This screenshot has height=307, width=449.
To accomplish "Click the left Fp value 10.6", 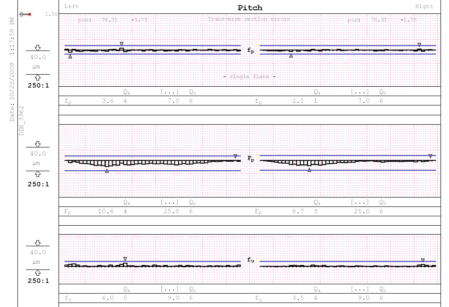I will (106, 211).
